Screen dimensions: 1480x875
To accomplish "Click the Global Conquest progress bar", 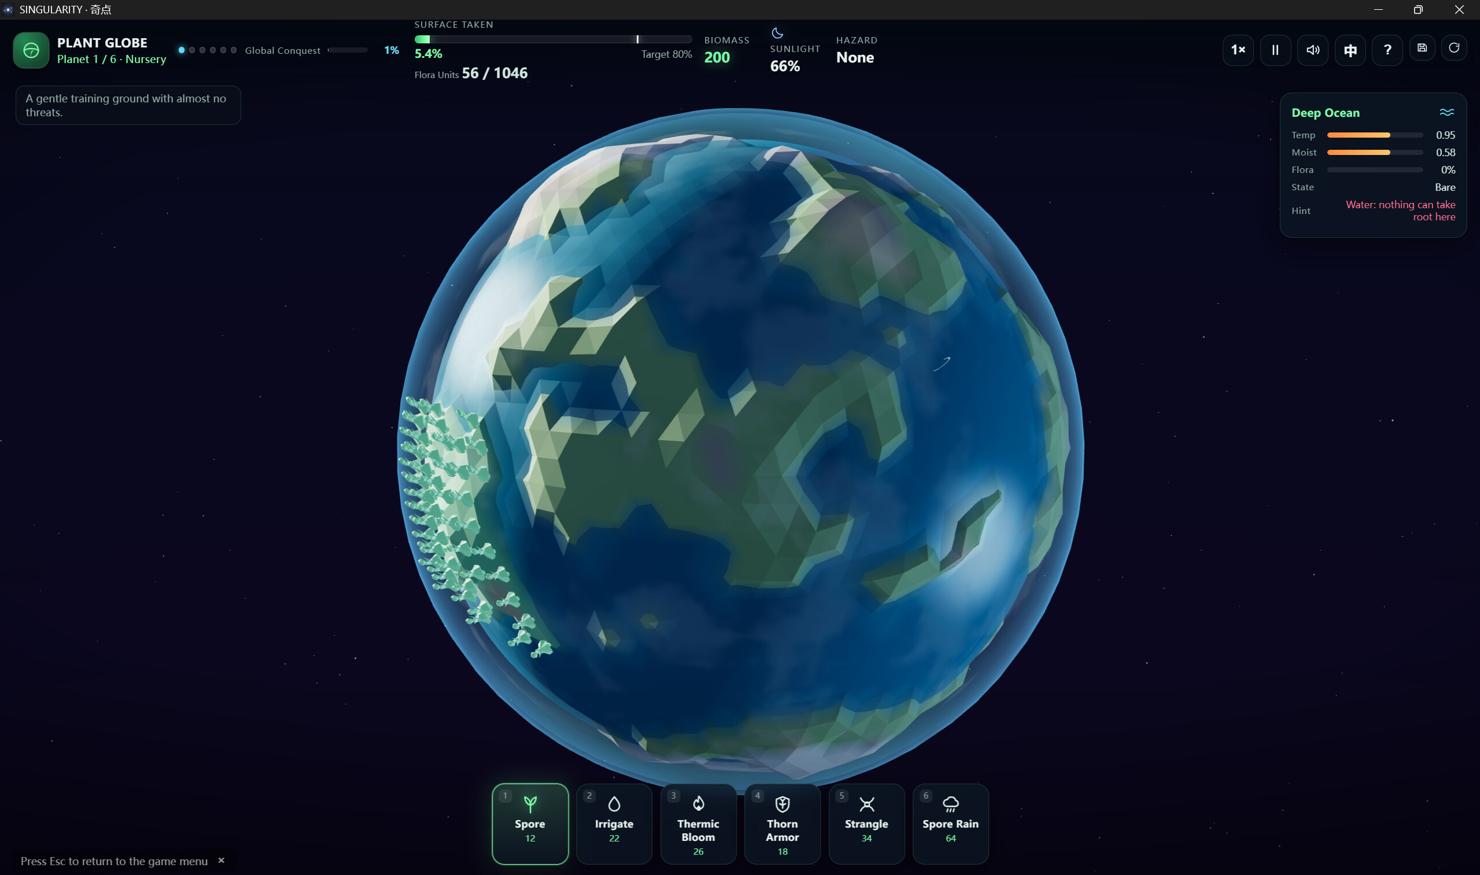I will pyautogui.click(x=348, y=50).
